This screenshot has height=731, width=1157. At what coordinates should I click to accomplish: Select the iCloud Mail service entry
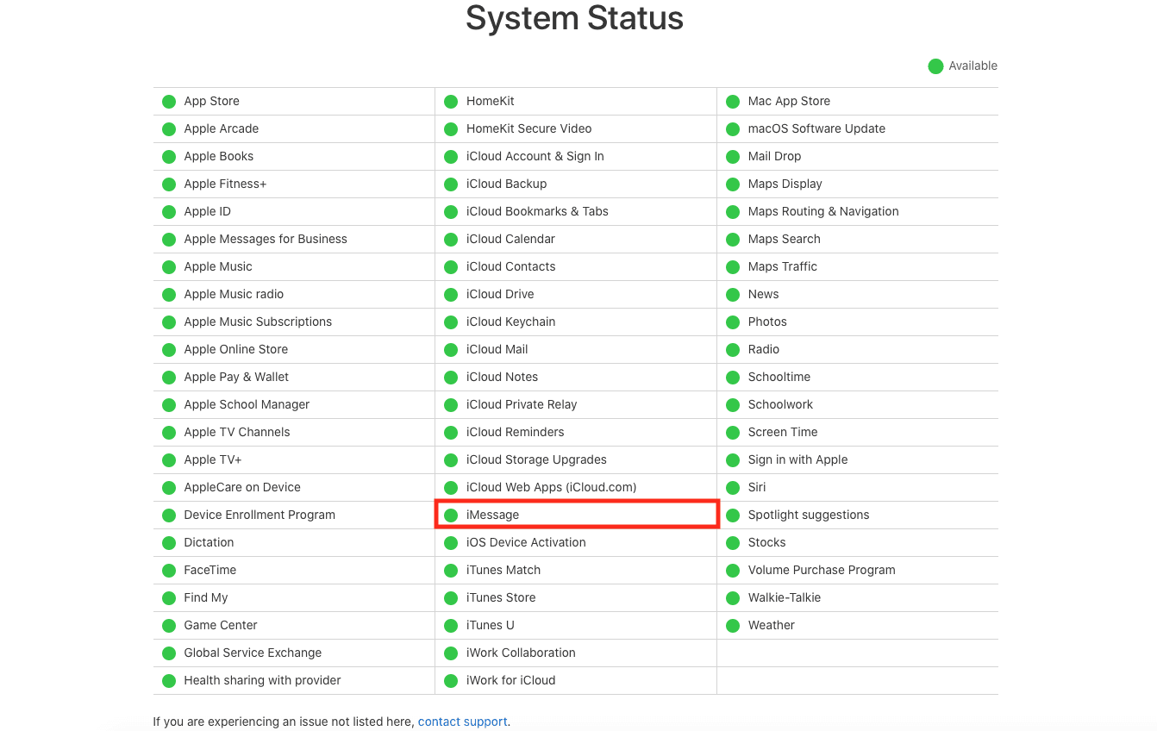pos(497,349)
